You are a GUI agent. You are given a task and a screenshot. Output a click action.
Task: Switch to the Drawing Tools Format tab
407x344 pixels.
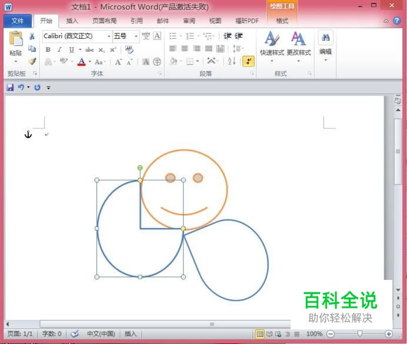[282, 21]
